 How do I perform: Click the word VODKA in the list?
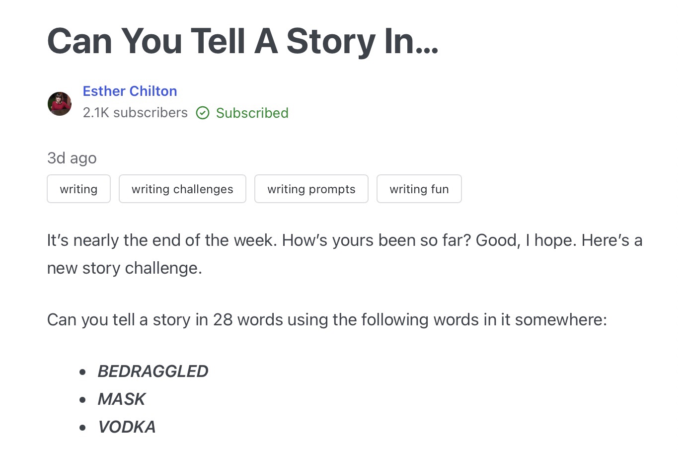point(126,427)
